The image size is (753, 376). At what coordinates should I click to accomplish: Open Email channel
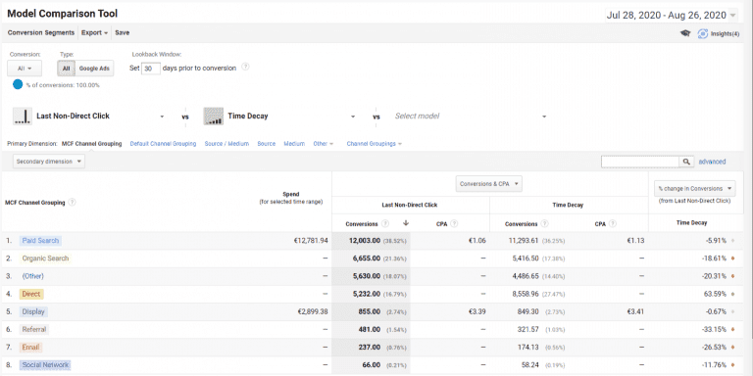(x=30, y=348)
